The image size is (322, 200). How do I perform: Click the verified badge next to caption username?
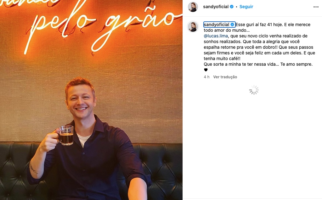pyautogui.click(x=233, y=25)
